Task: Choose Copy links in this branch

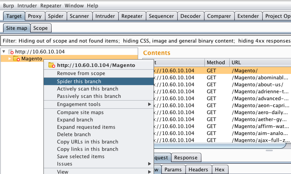Action: 99,149
